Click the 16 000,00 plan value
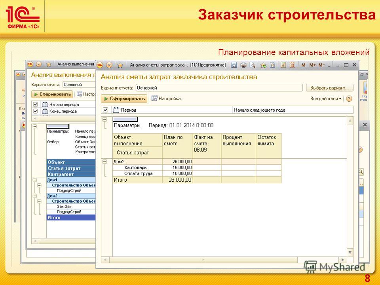This screenshot has height=285, width=380. coord(182,167)
